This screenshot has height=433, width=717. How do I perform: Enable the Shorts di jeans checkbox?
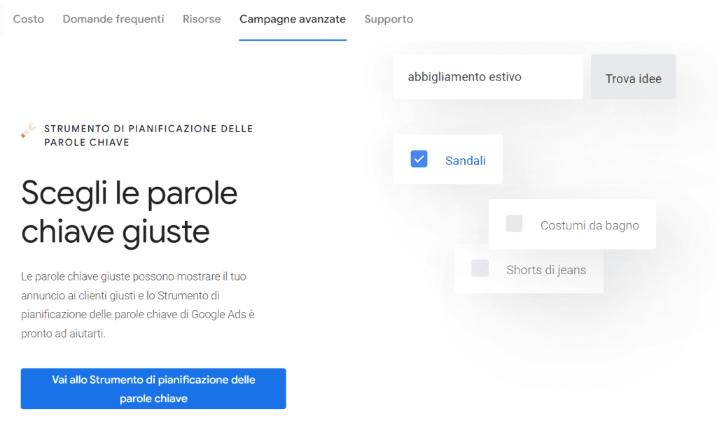480,269
